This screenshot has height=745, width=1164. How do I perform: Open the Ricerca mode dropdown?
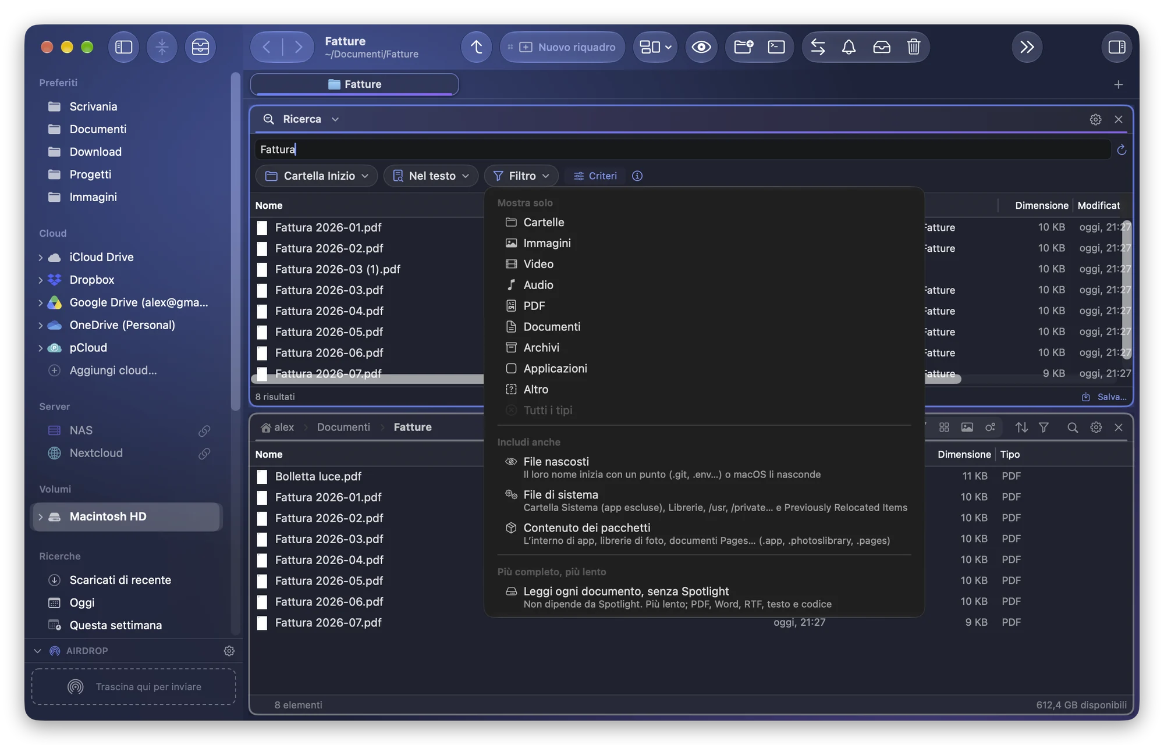301,119
